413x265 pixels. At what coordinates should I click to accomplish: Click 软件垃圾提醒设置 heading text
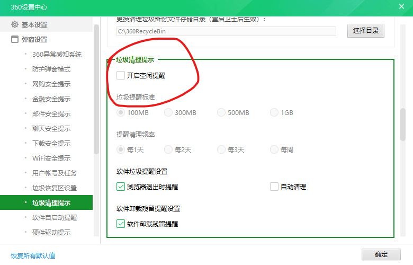coord(142,172)
